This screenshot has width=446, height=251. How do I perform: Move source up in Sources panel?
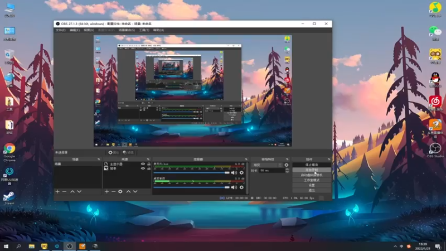(x=128, y=191)
